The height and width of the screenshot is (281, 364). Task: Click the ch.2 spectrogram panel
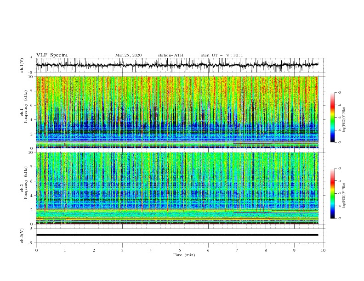[177, 188]
